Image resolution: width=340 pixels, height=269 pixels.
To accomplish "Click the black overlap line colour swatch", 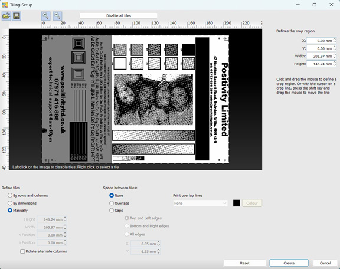I will (236, 204).
